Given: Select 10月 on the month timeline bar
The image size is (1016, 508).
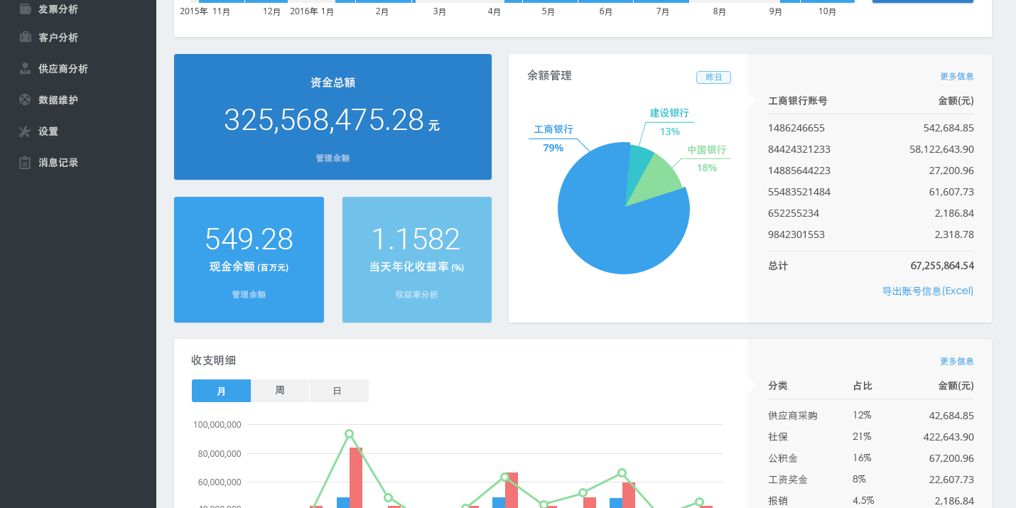Looking at the screenshot, I should (x=827, y=11).
